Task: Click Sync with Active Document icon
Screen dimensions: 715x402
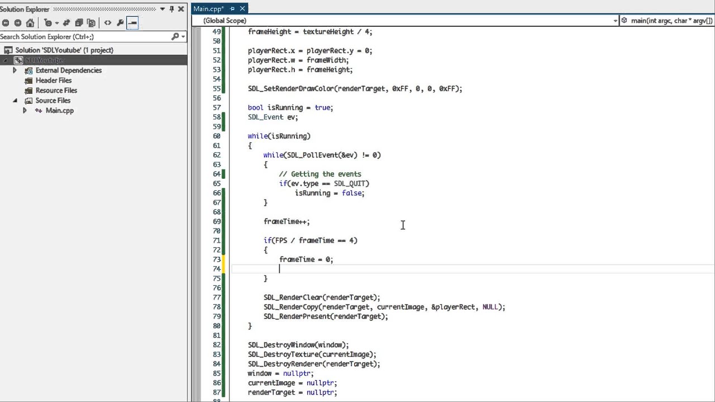Action: pyautogui.click(x=66, y=23)
